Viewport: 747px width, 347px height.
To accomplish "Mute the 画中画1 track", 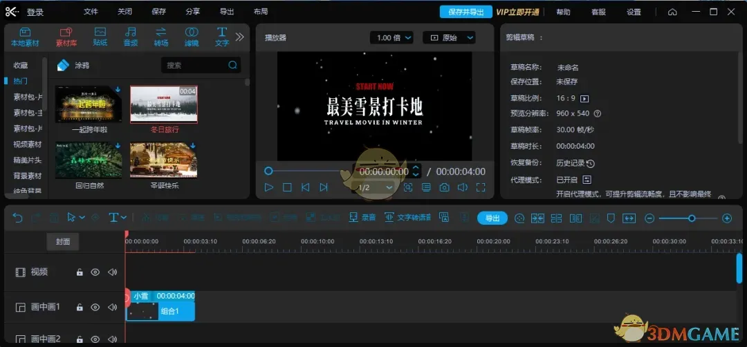I will click(x=112, y=307).
